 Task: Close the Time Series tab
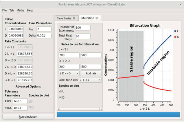[x=74, y=18]
